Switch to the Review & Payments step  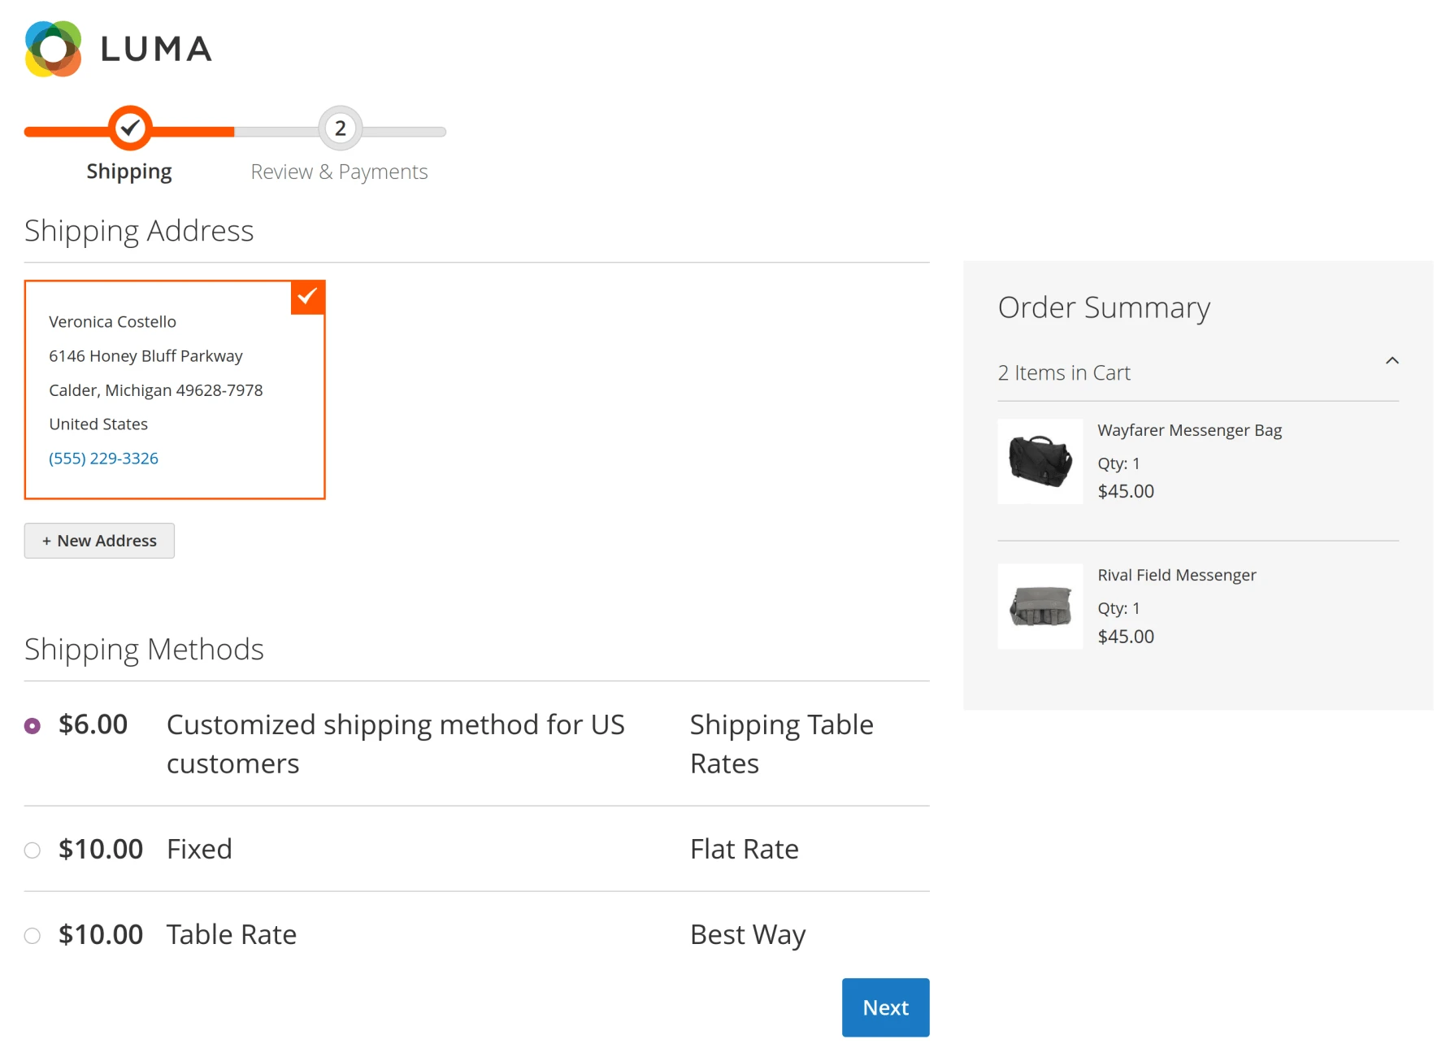pos(339,172)
